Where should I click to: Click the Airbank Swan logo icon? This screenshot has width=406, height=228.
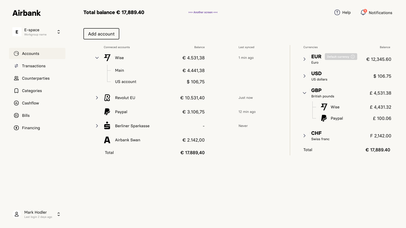pyautogui.click(x=107, y=140)
